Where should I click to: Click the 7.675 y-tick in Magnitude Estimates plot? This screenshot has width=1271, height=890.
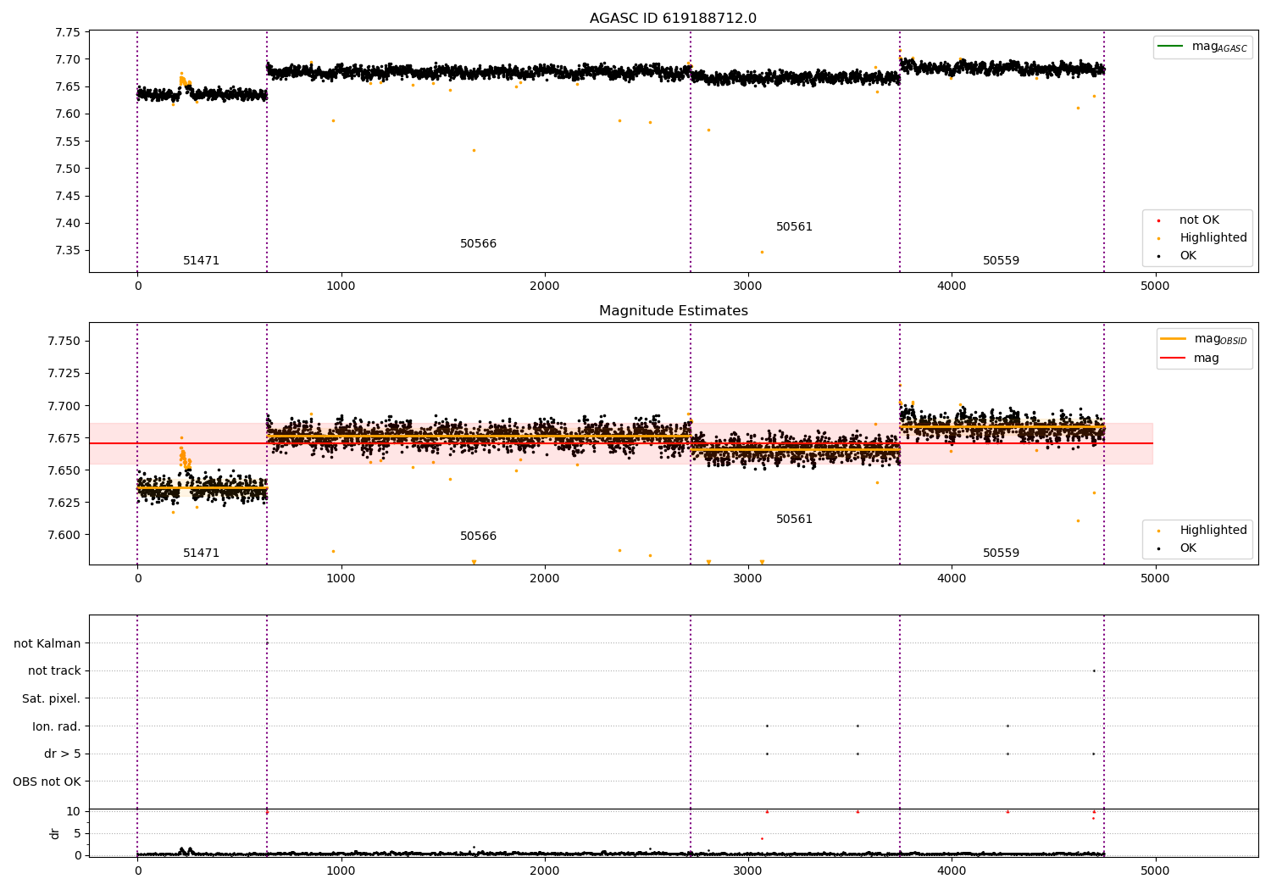64,438
